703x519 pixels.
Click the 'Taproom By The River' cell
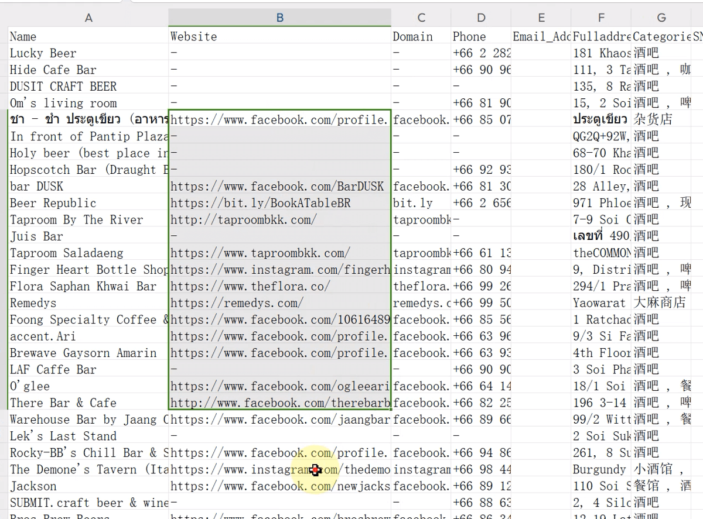88,220
